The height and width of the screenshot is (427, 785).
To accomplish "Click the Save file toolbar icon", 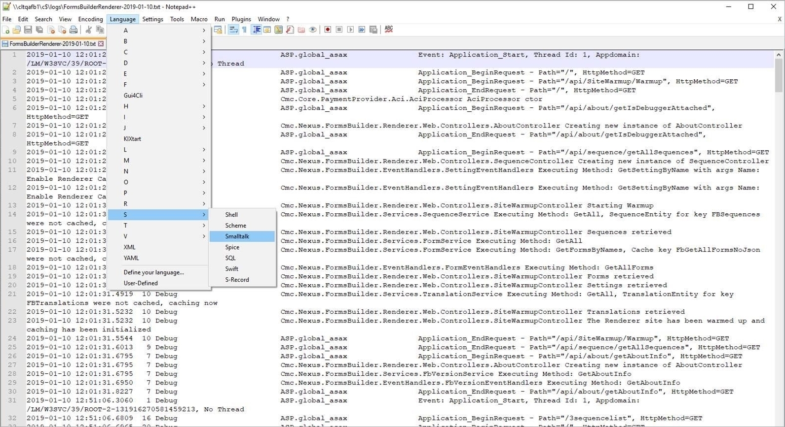I will pos(28,30).
